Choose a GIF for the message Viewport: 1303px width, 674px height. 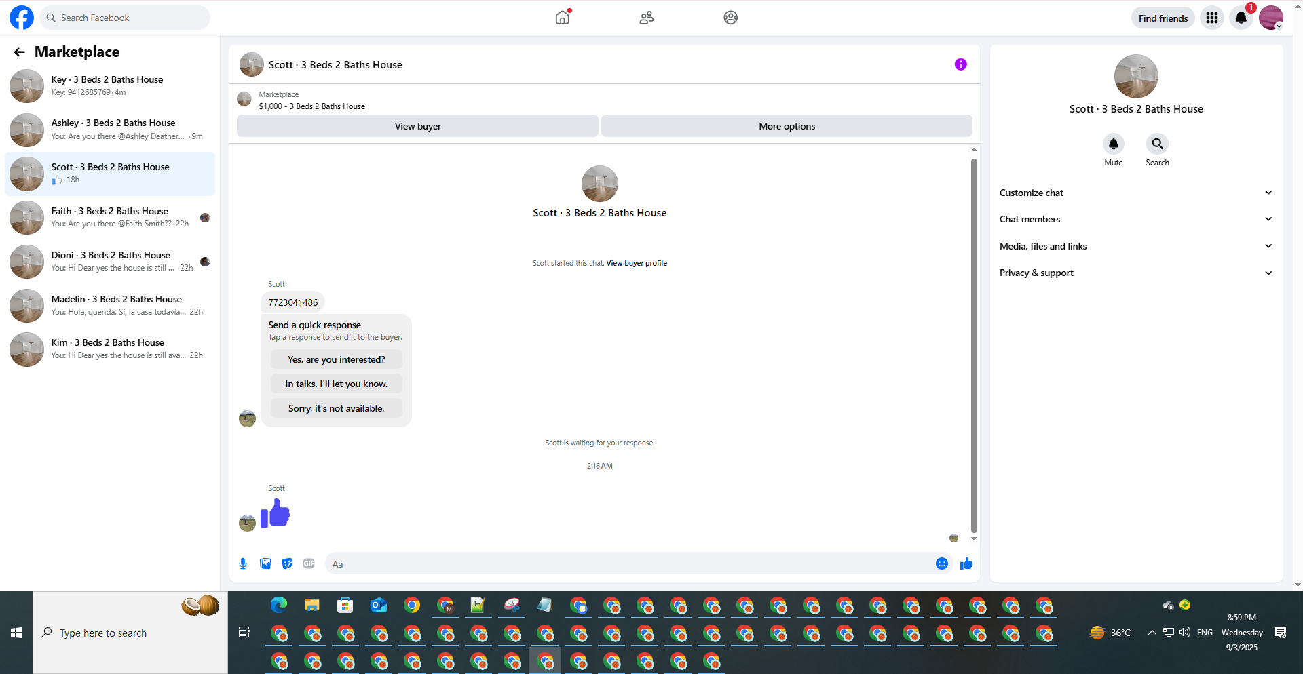[x=309, y=563]
